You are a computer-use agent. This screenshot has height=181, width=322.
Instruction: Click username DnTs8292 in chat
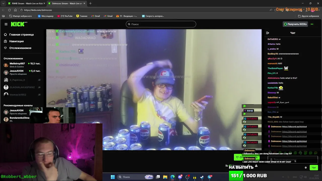coord(273,39)
